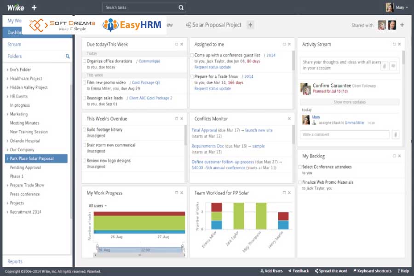Open Reports in the sidebar

point(15,261)
